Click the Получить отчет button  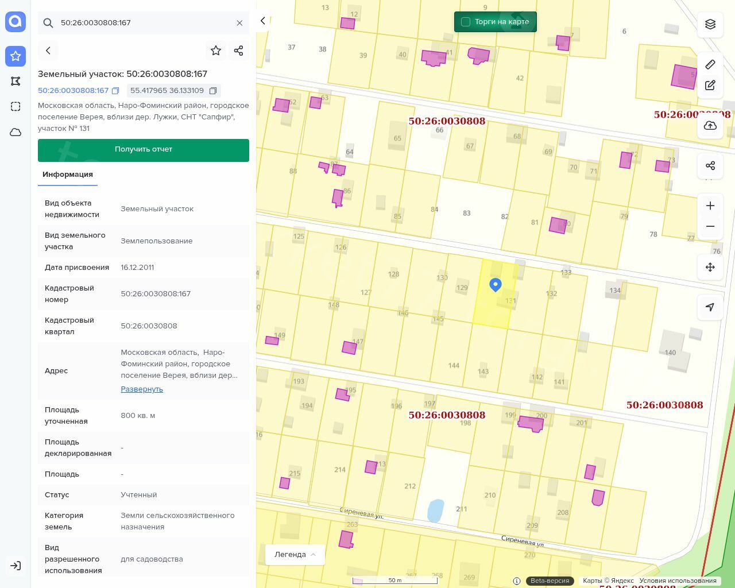pyautogui.click(x=144, y=149)
